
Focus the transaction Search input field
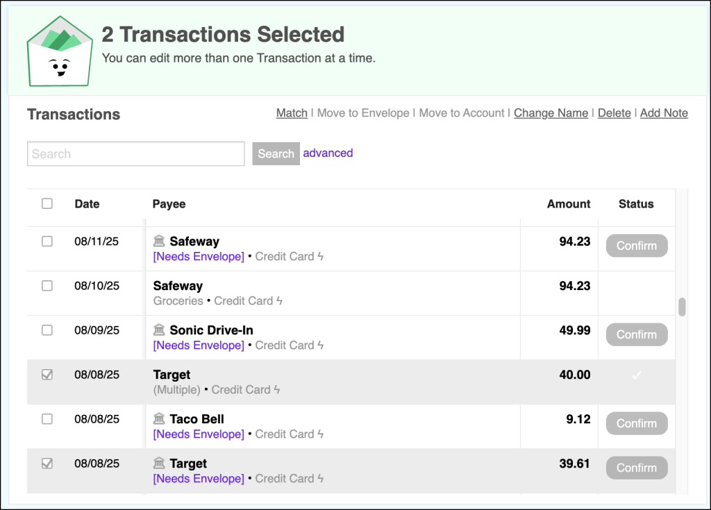point(136,153)
